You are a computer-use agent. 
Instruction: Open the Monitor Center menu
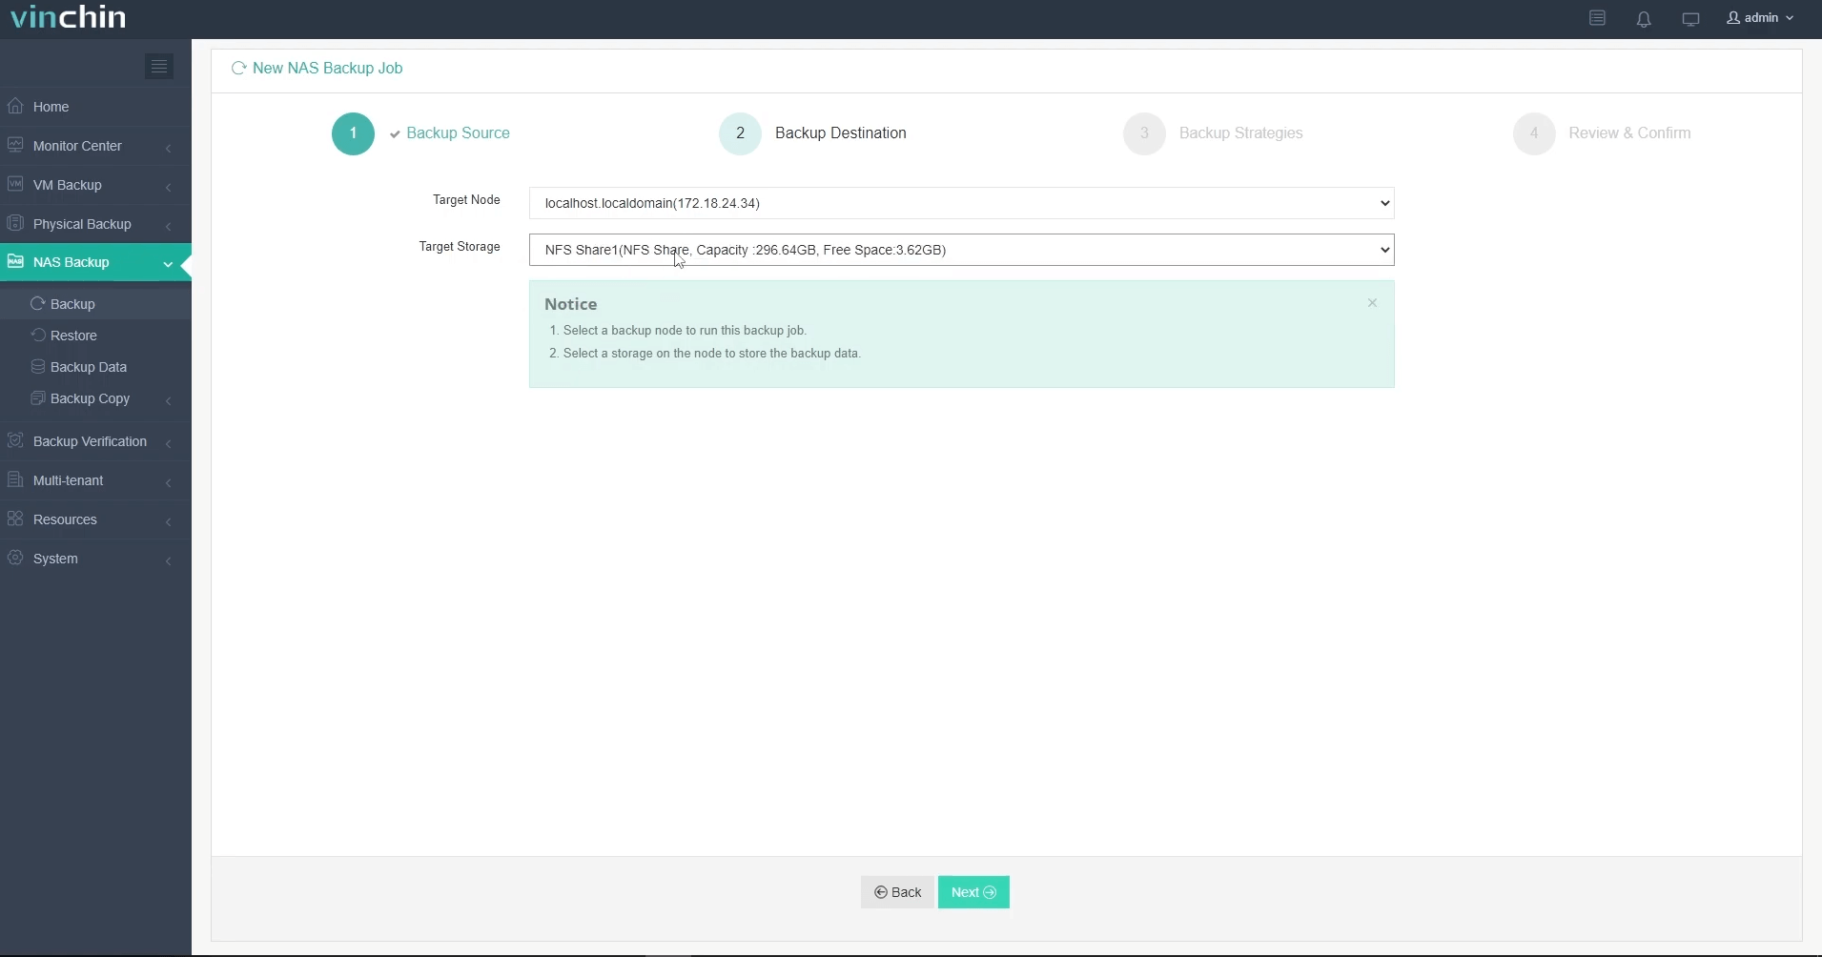pos(95,146)
